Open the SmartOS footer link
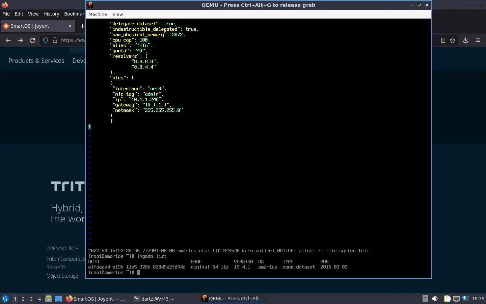 [x=56, y=268]
